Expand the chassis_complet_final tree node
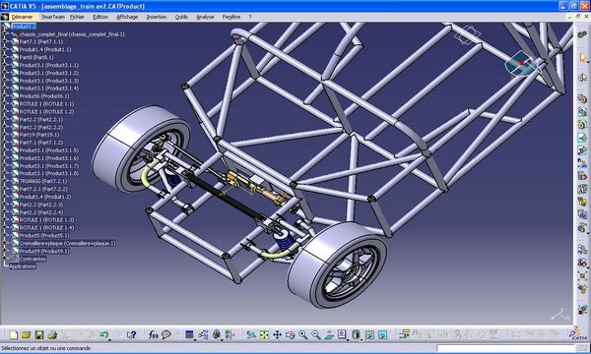This screenshot has height=354, width=591. point(5,34)
